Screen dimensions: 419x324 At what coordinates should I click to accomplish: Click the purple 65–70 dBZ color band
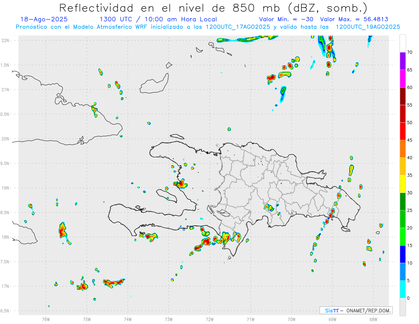click(403, 61)
